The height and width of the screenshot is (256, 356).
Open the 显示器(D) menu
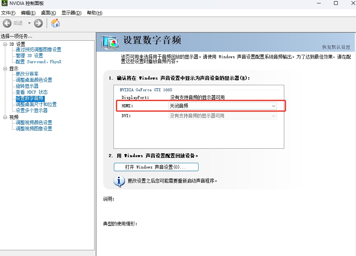(71, 13)
